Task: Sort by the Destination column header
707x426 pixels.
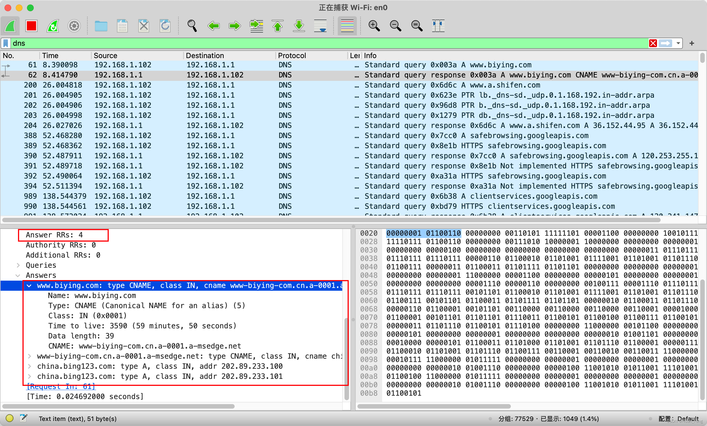Action: (x=205, y=56)
